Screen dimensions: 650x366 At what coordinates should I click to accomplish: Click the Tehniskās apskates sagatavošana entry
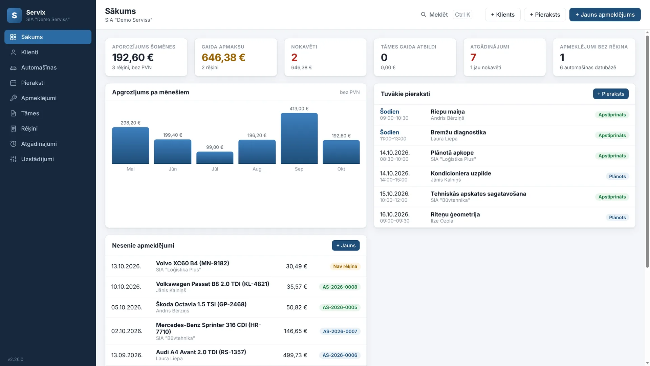(x=504, y=197)
